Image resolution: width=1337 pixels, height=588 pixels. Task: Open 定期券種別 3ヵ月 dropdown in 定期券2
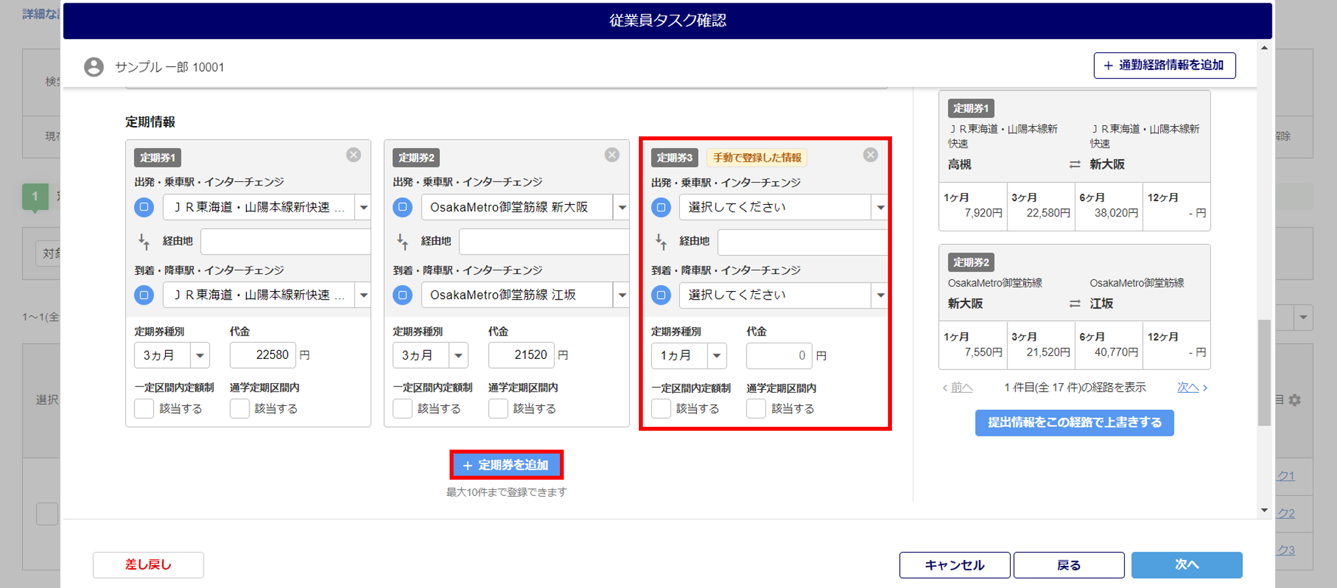pyautogui.click(x=431, y=355)
